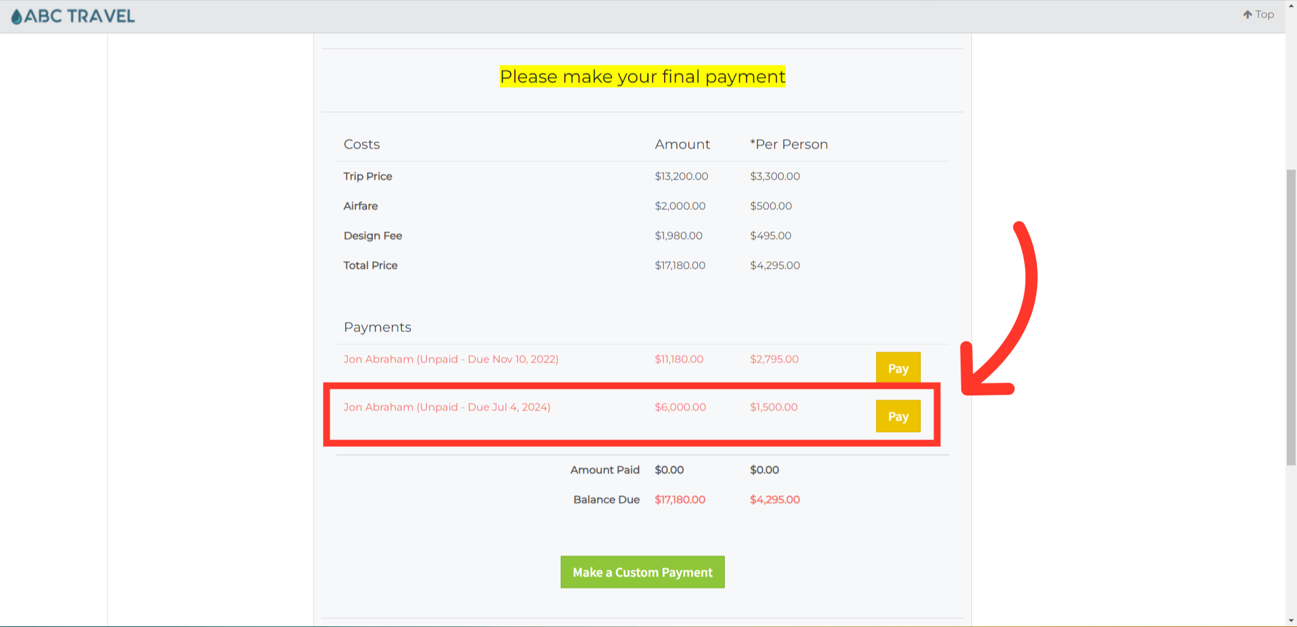The image size is (1297, 627).
Task: Click the Top navigation shortcut
Action: (1258, 13)
